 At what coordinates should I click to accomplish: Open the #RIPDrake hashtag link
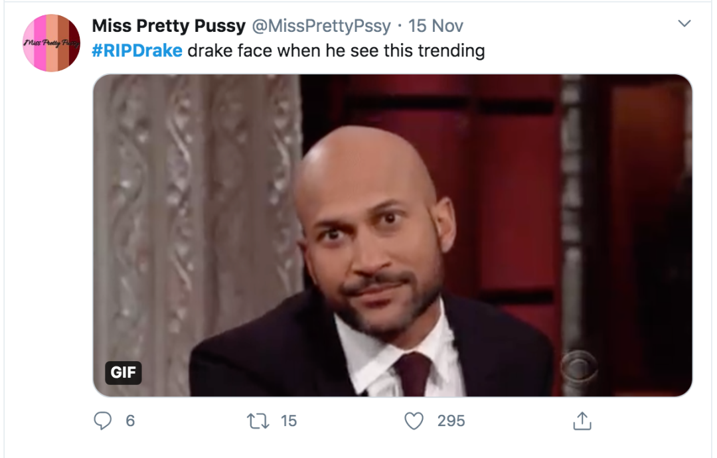point(137,50)
